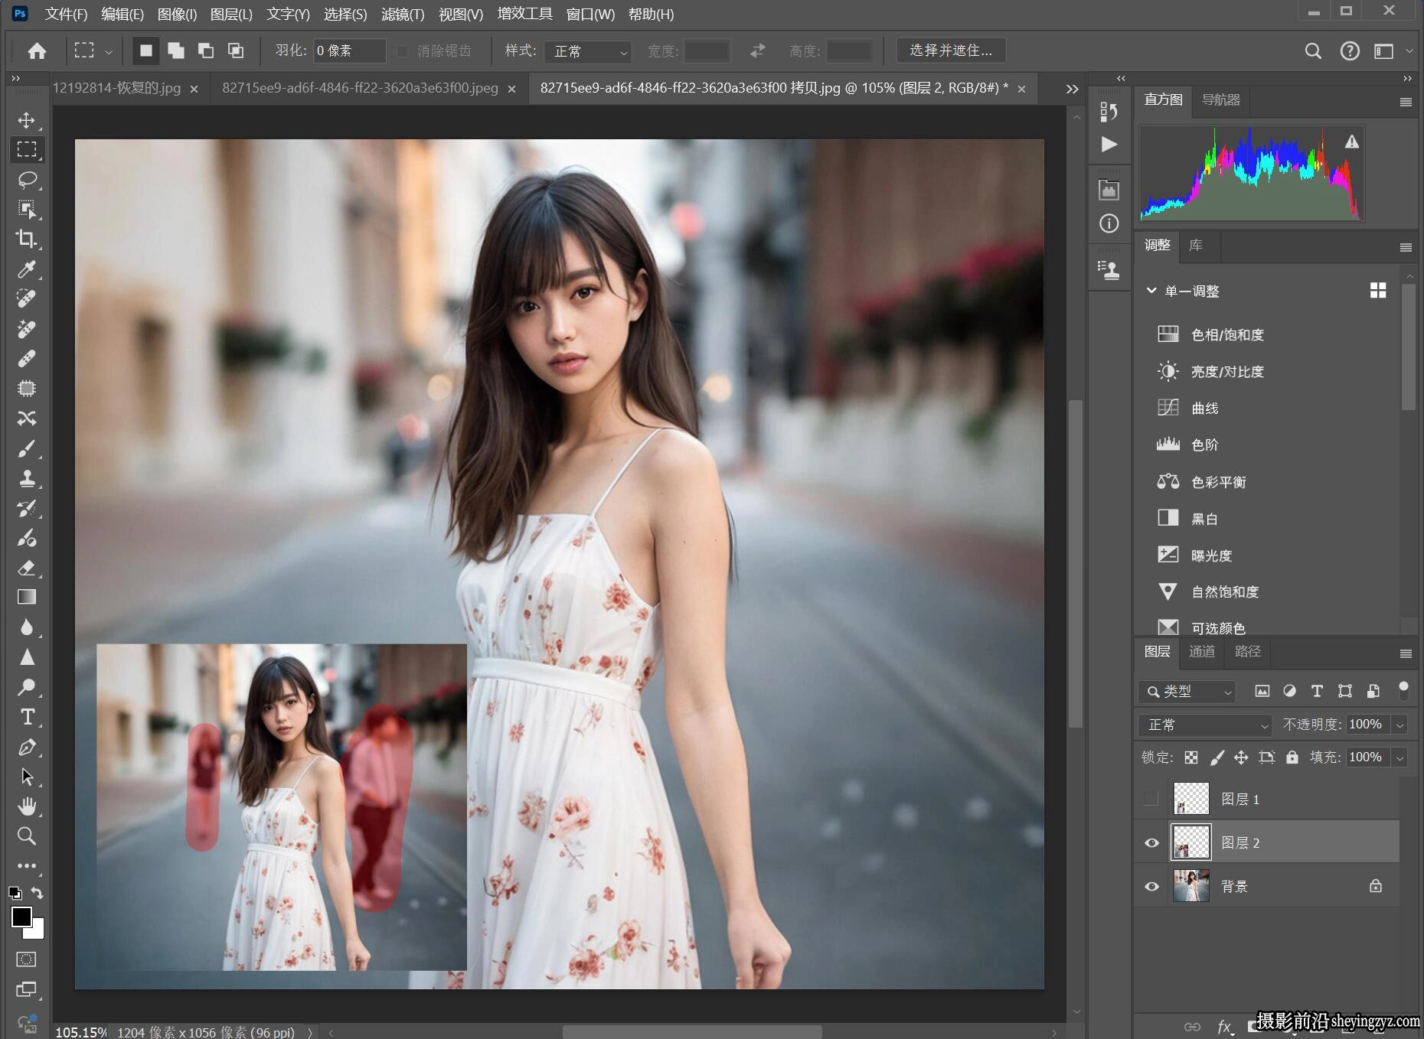Screen dimensions: 1424x1039
Task: Switch adjustments list to grid view
Action: [x=1378, y=290]
